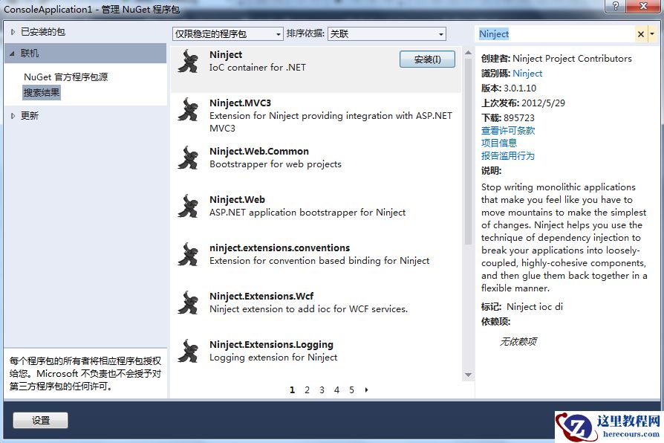The image size is (664, 443).
Task: Click the tags 'Ninject ioc di'
Action: click(535, 307)
